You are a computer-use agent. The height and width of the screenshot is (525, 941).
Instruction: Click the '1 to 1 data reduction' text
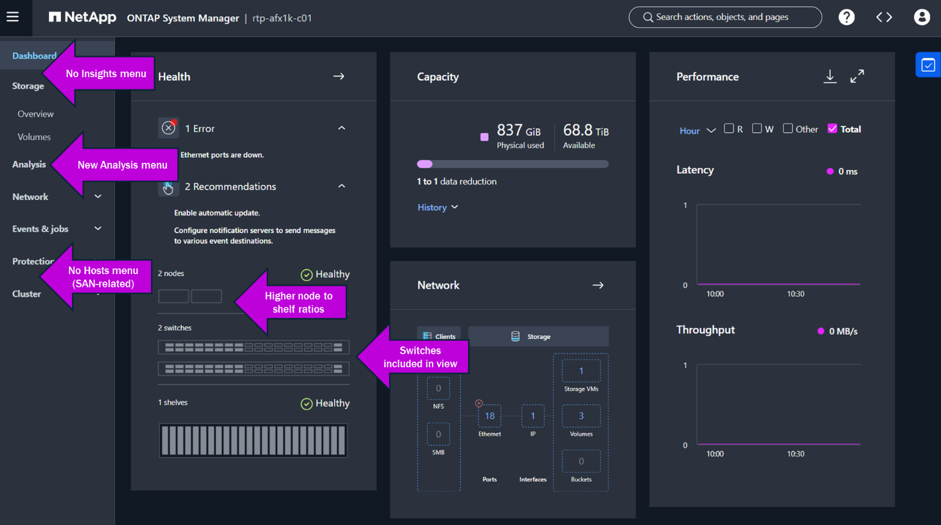click(x=456, y=182)
